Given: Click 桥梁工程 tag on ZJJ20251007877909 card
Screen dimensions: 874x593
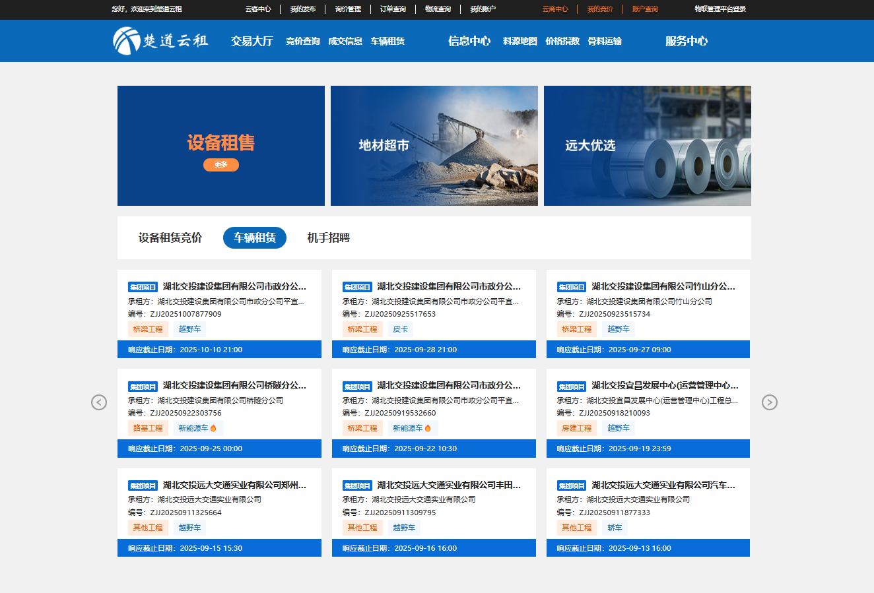Looking at the screenshot, I should tap(148, 329).
